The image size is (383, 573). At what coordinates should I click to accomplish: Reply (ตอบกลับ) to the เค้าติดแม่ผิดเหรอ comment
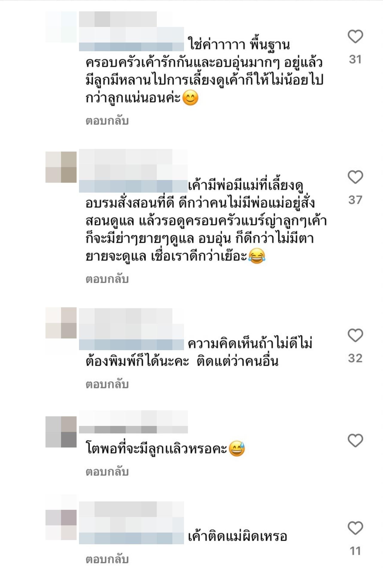pyautogui.click(x=107, y=559)
